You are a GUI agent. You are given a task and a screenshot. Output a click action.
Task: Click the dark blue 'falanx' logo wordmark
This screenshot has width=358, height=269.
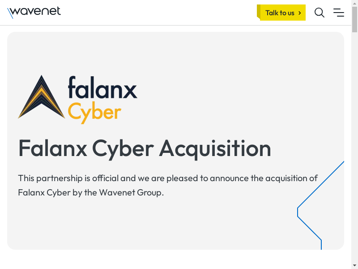coord(102,88)
